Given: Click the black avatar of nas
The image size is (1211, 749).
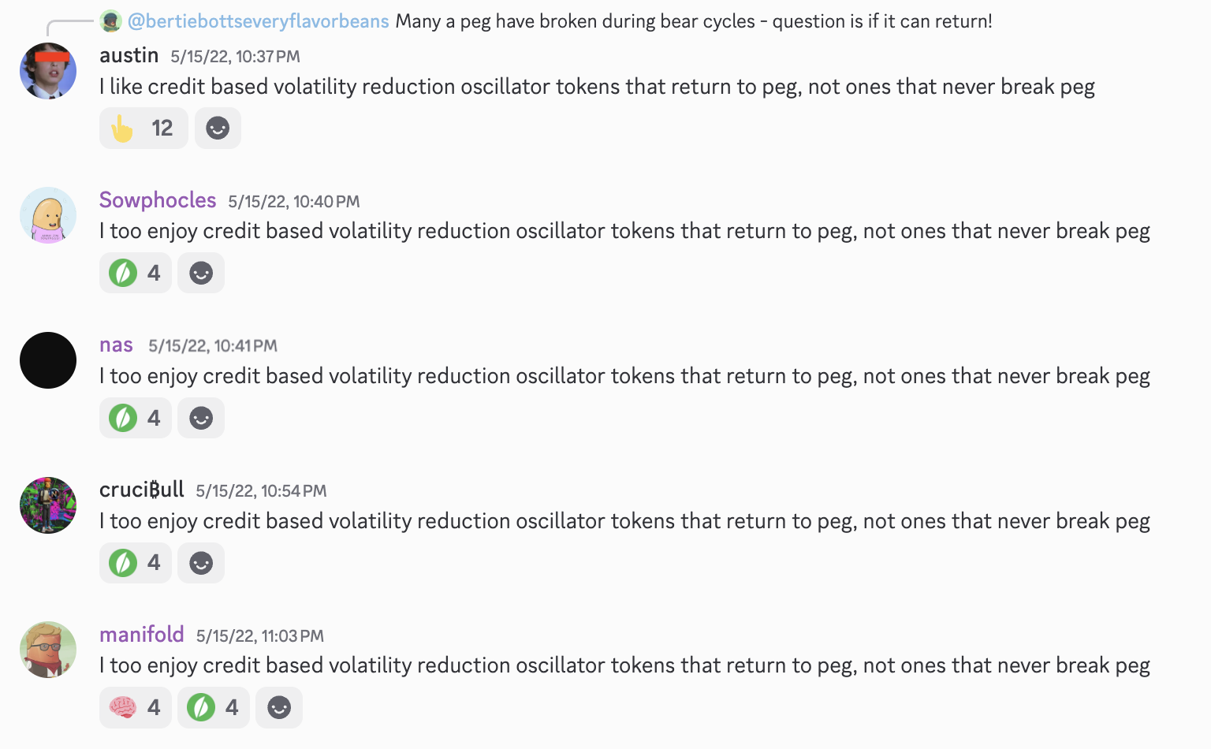Looking at the screenshot, I should click(x=48, y=360).
